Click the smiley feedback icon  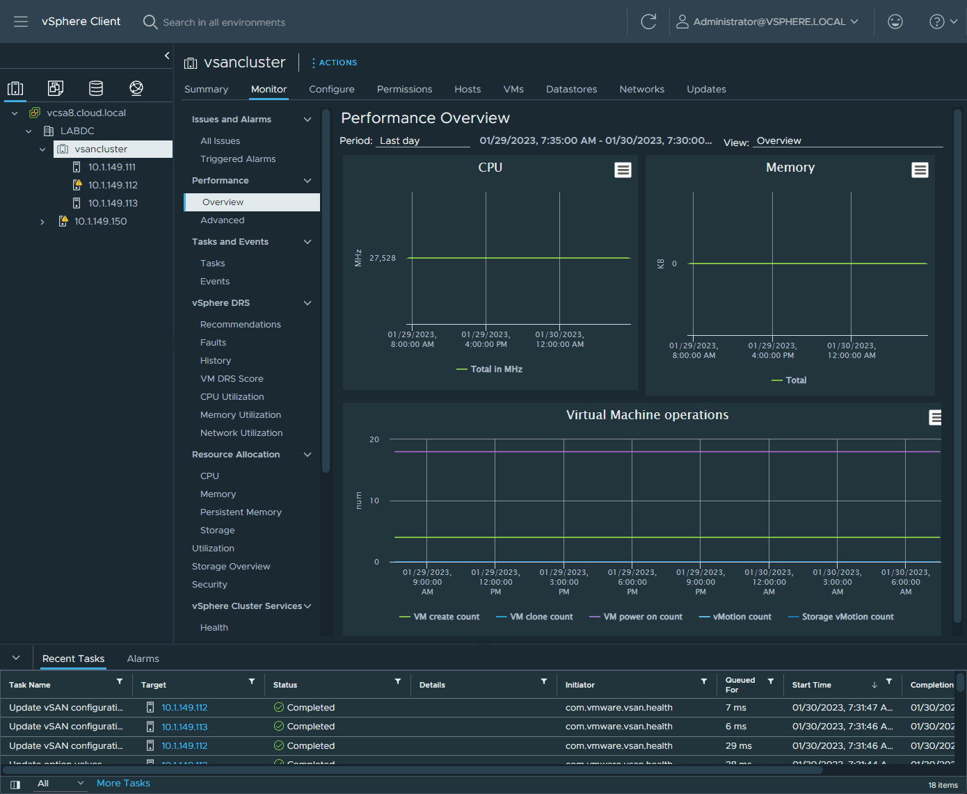coord(895,22)
